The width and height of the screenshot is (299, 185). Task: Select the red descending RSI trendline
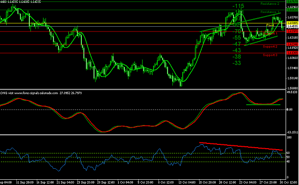coord(241,146)
